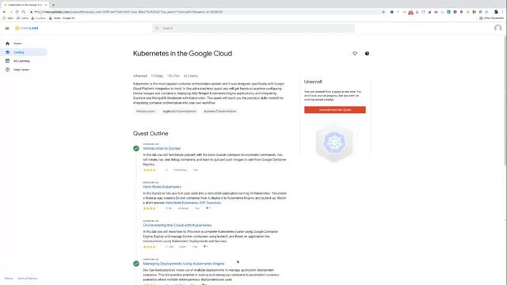Click the Quest Outline heading
This screenshot has height=285, width=507.
[151, 134]
